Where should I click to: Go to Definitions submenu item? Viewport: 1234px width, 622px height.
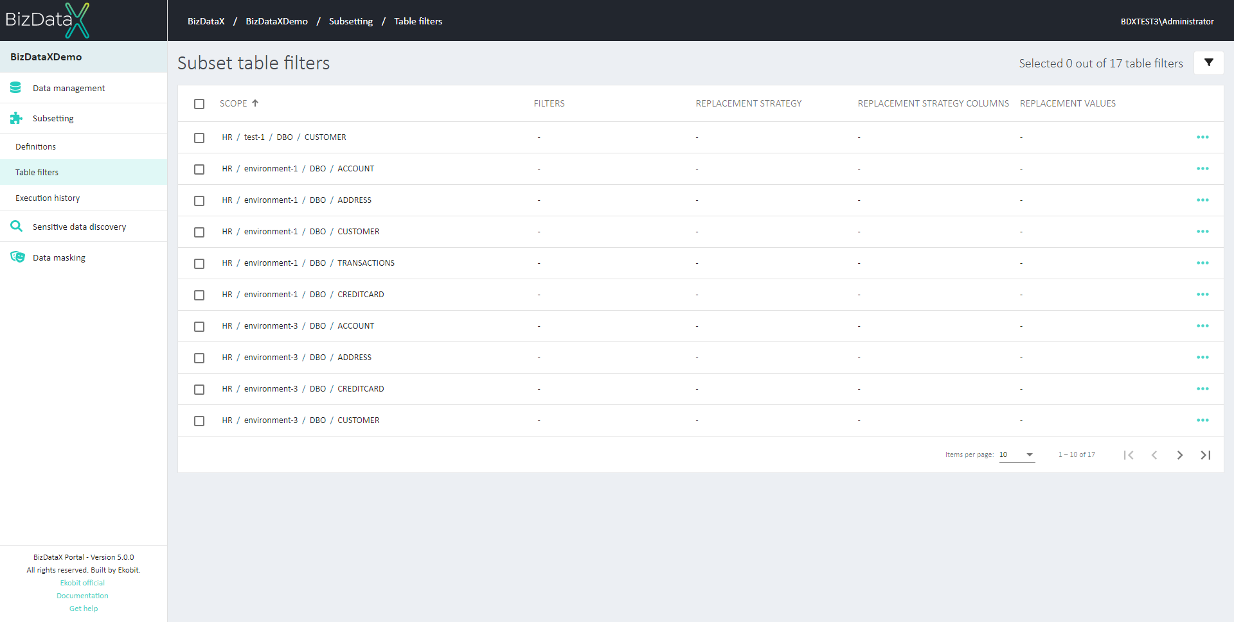[x=84, y=146]
